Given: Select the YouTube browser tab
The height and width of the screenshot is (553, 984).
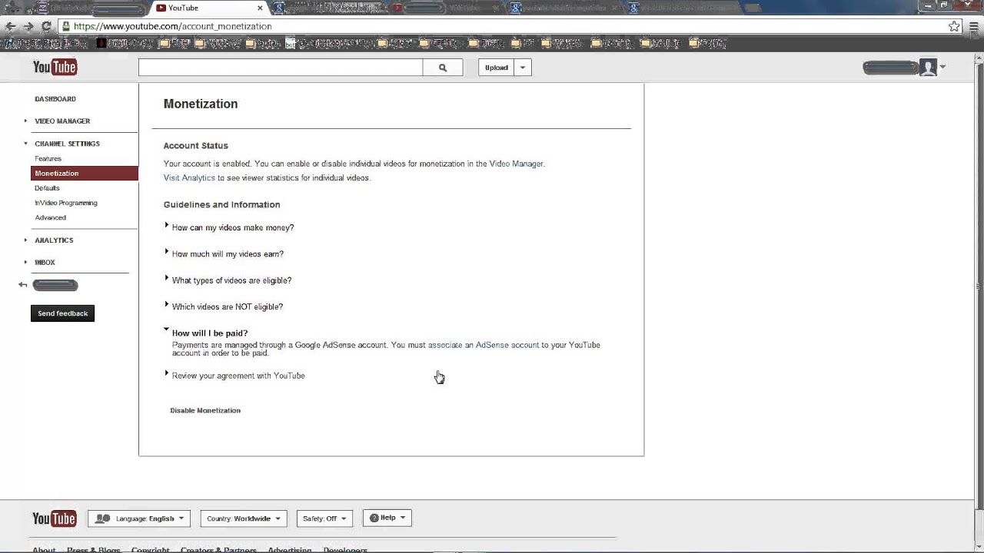Looking at the screenshot, I should (x=208, y=8).
